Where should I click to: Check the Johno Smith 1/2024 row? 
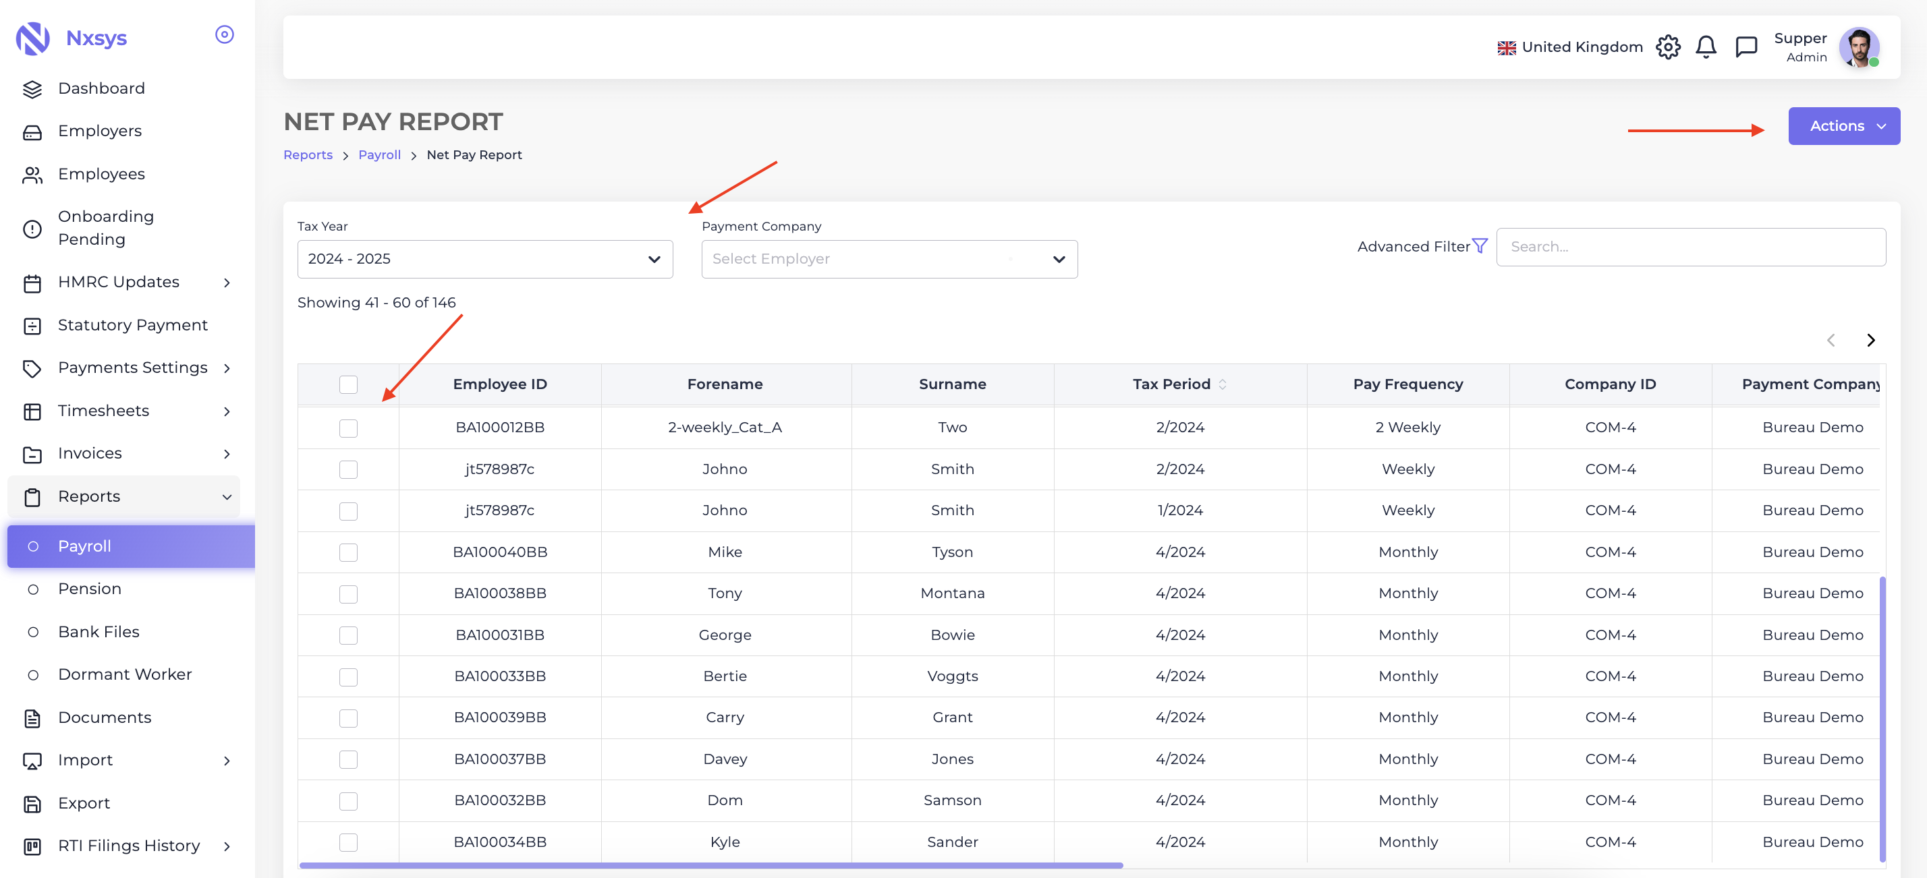pyautogui.click(x=348, y=510)
